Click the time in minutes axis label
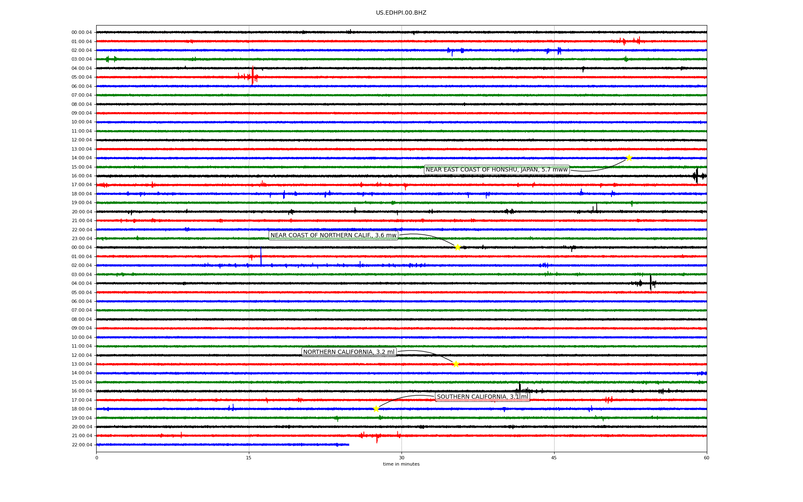 [401, 464]
